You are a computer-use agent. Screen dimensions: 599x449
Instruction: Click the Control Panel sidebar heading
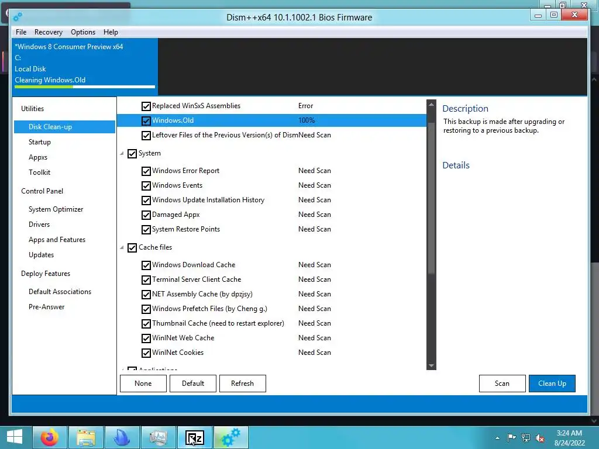click(x=42, y=191)
